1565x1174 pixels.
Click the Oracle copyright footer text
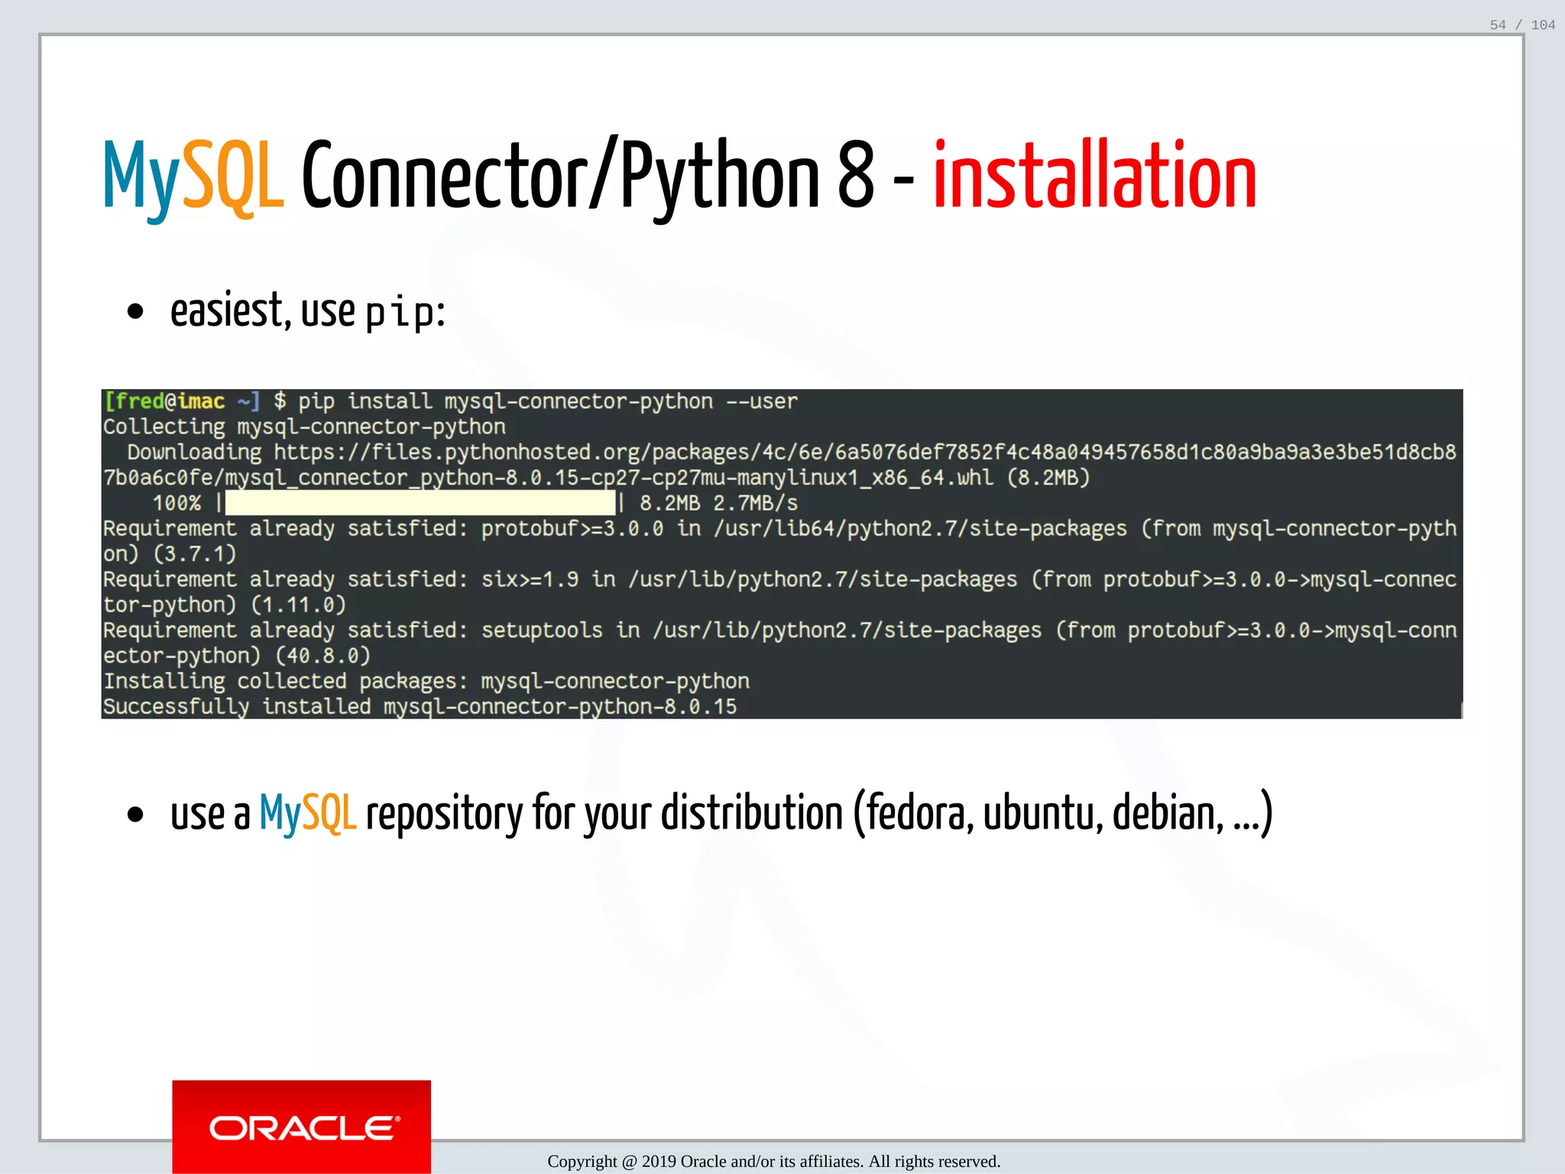tap(773, 1161)
